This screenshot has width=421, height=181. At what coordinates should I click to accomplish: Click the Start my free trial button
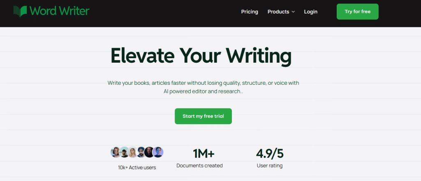tap(203, 116)
